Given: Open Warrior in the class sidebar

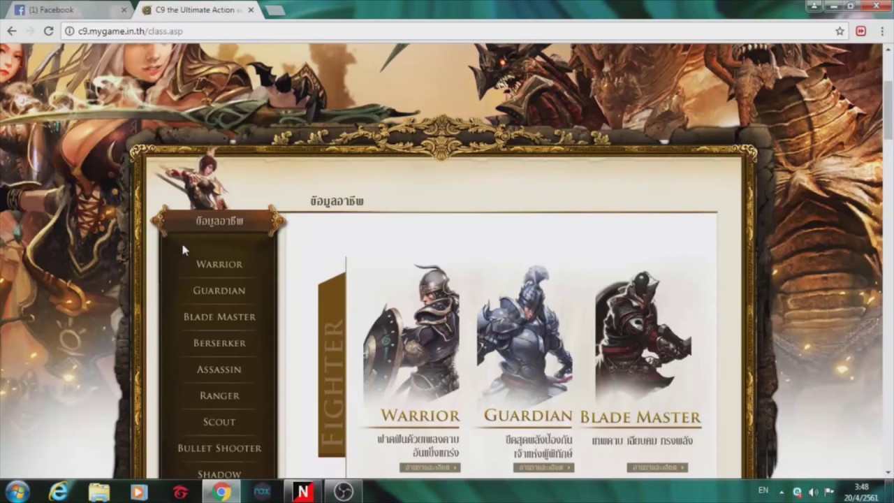Looking at the screenshot, I should coord(219,264).
